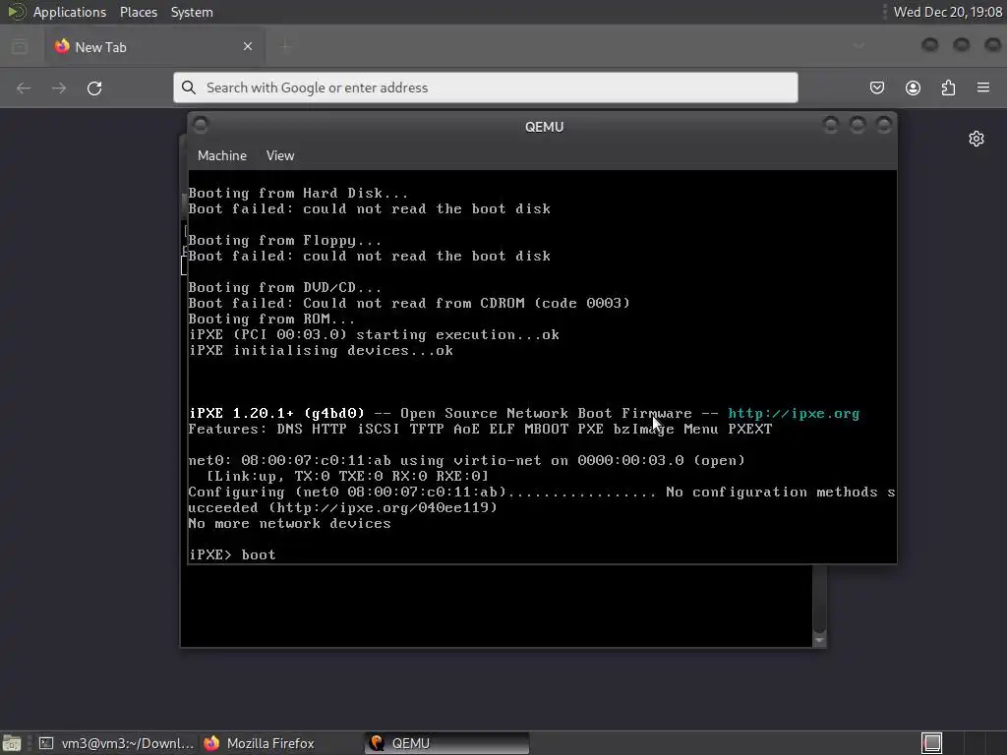
Task: Click the terminal window scrollbar down arrow
Action: coord(819,640)
